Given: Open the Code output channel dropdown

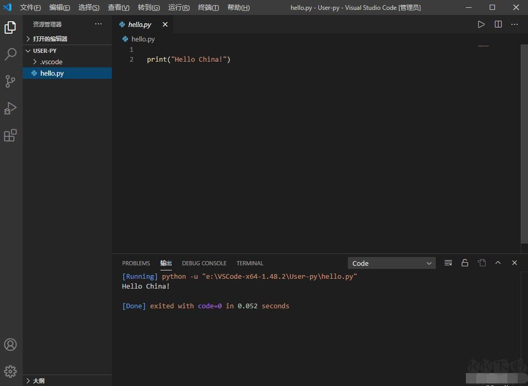Looking at the screenshot, I should (x=391, y=263).
